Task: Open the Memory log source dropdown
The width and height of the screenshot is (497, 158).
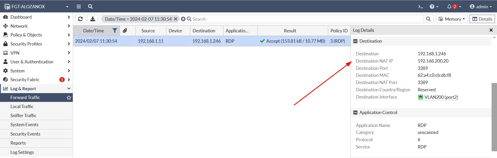Action: tap(452, 19)
